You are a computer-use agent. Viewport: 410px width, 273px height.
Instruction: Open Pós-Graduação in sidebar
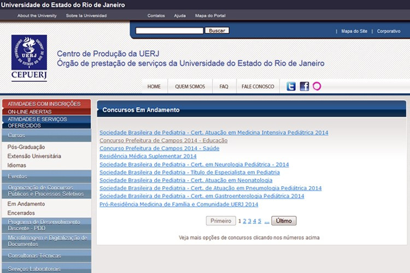pos(26,147)
